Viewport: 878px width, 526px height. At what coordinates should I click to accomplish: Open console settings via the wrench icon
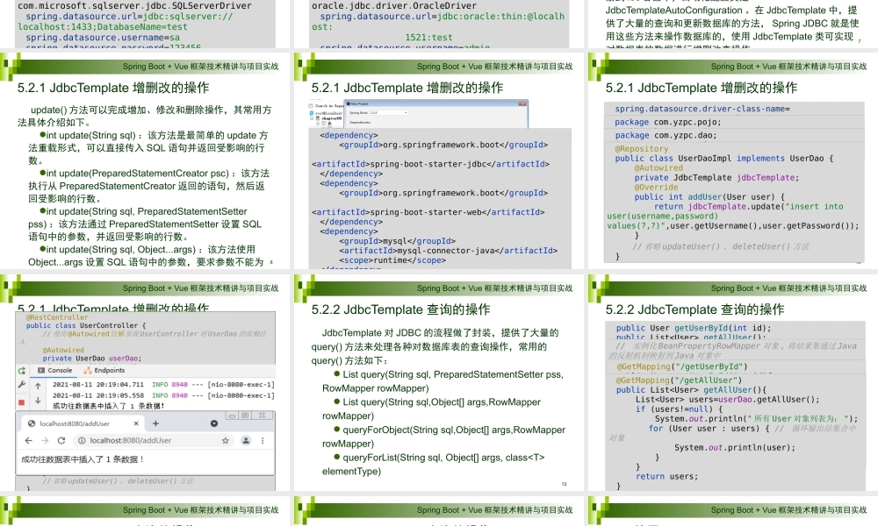click(21, 385)
